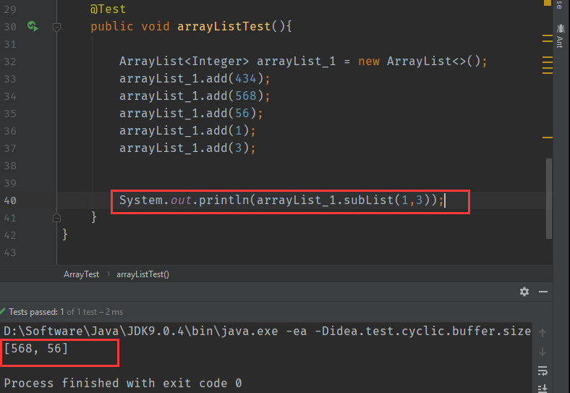Click the fold end marker on line 41
This screenshot has width=570, height=393.
56,218
